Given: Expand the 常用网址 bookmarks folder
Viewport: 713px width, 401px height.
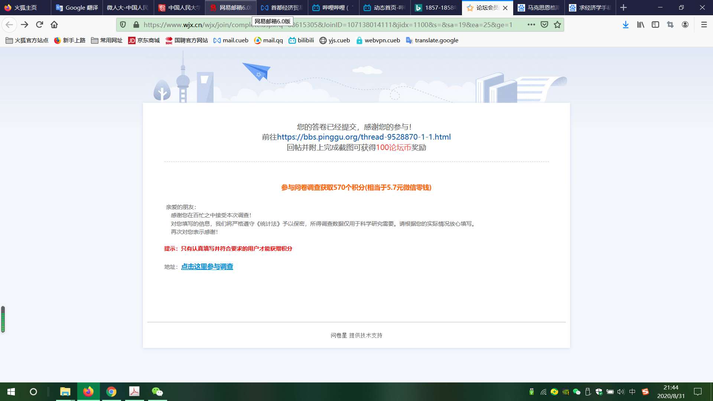Looking at the screenshot, I should click(x=107, y=40).
